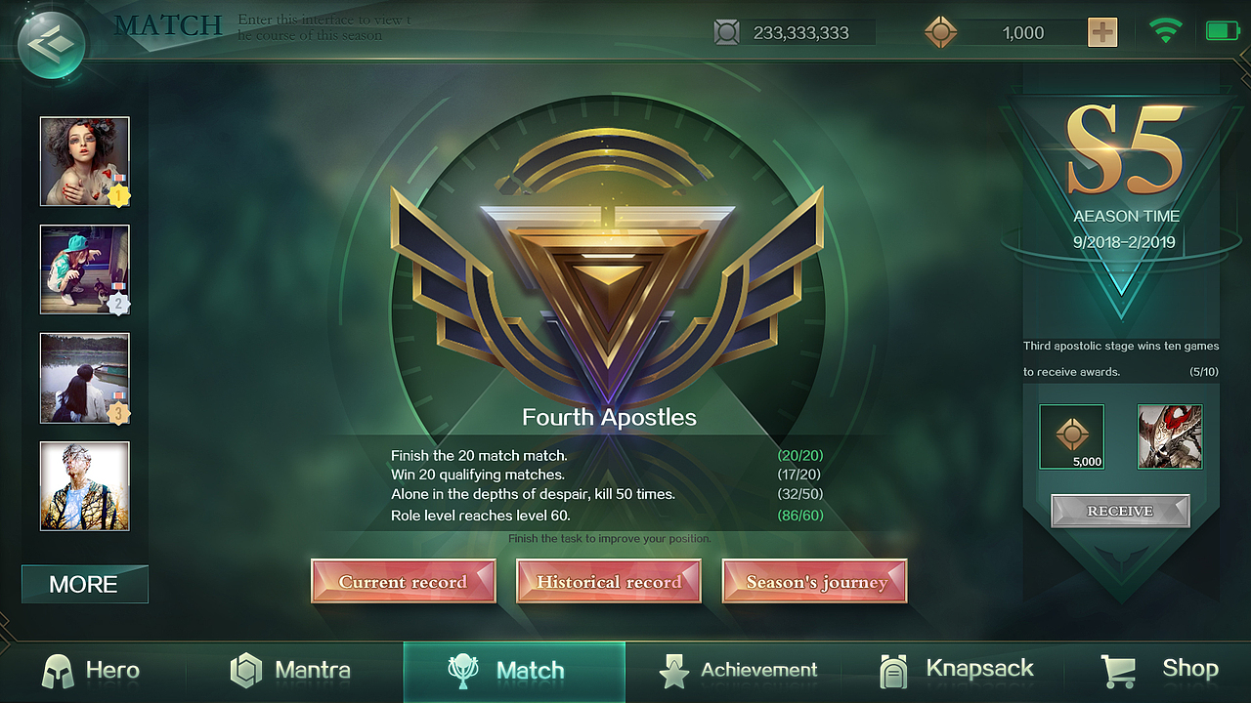Click the RECEIVE reward button
Image resolution: width=1251 pixels, height=703 pixels.
(x=1120, y=511)
